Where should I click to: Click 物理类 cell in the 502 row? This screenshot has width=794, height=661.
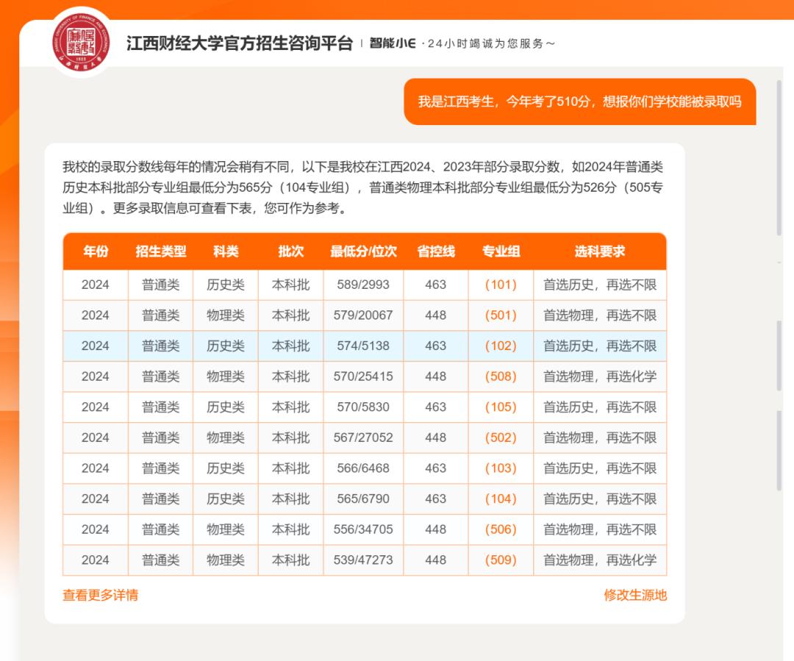(226, 437)
